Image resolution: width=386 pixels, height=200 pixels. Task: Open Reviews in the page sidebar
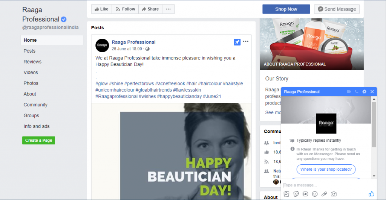[32, 62]
